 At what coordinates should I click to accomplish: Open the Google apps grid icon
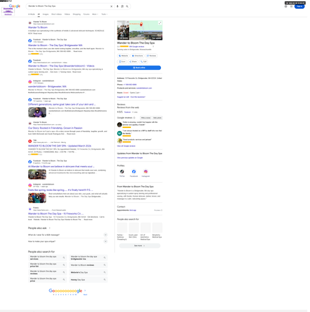coord(291,6)
